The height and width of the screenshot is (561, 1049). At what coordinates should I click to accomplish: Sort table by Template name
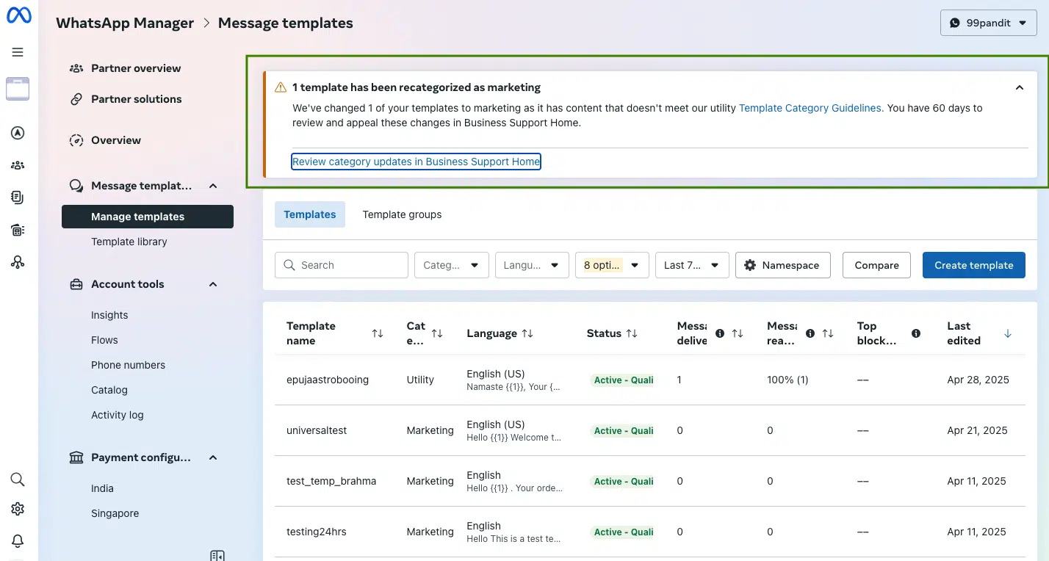click(x=378, y=333)
